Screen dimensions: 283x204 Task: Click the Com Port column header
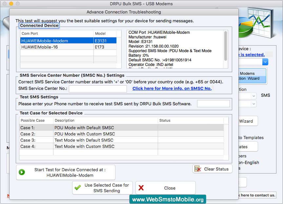(x=56, y=33)
